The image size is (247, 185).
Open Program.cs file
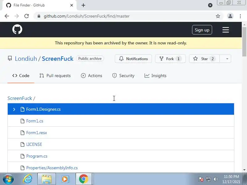pos(37,156)
